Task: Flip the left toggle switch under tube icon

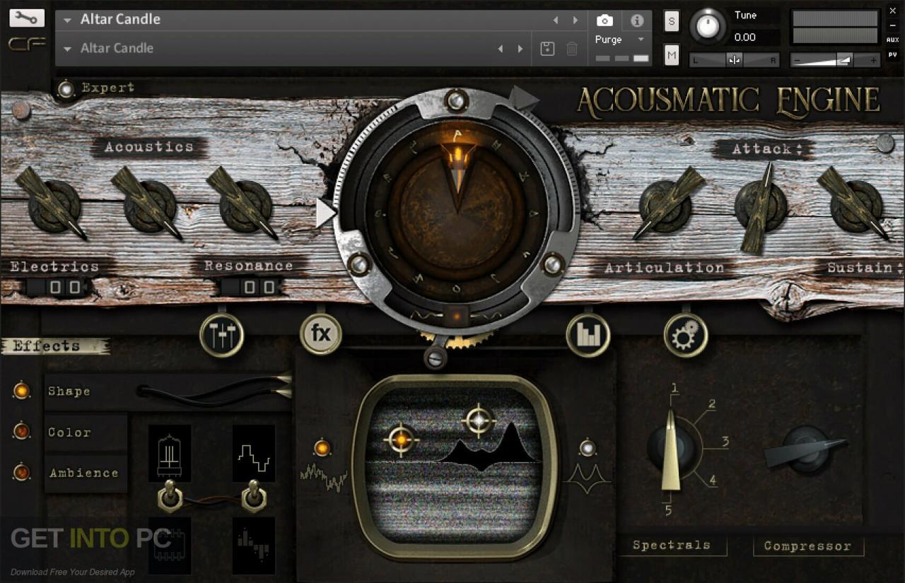Action: click(x=170, y=496)
